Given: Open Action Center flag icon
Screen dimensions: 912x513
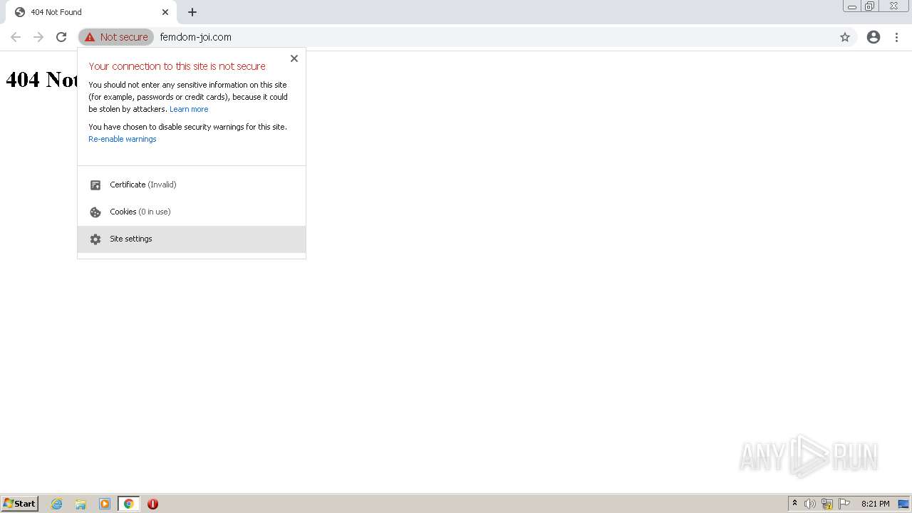Looking at the screenshot, I should coord(844,504).
